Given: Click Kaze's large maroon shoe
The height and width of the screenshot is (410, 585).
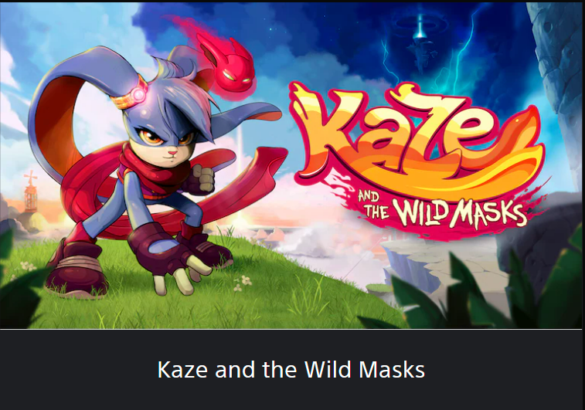Looking at the screenshot, I should pyautogui.click(x=77, y=269).
